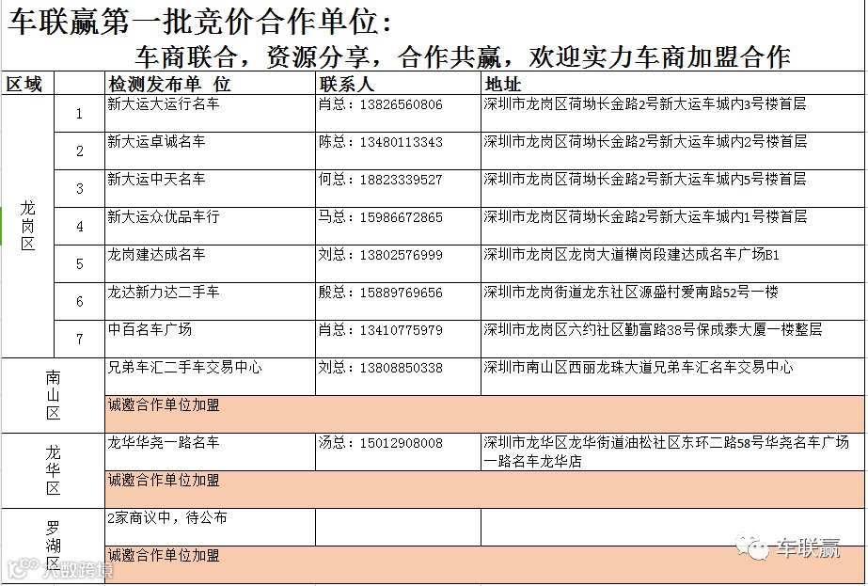The width and height of the screenshot is (868, 586).
Task: Click the address ending 车城内3号楼首层
Action: click(x=672, y=114)
